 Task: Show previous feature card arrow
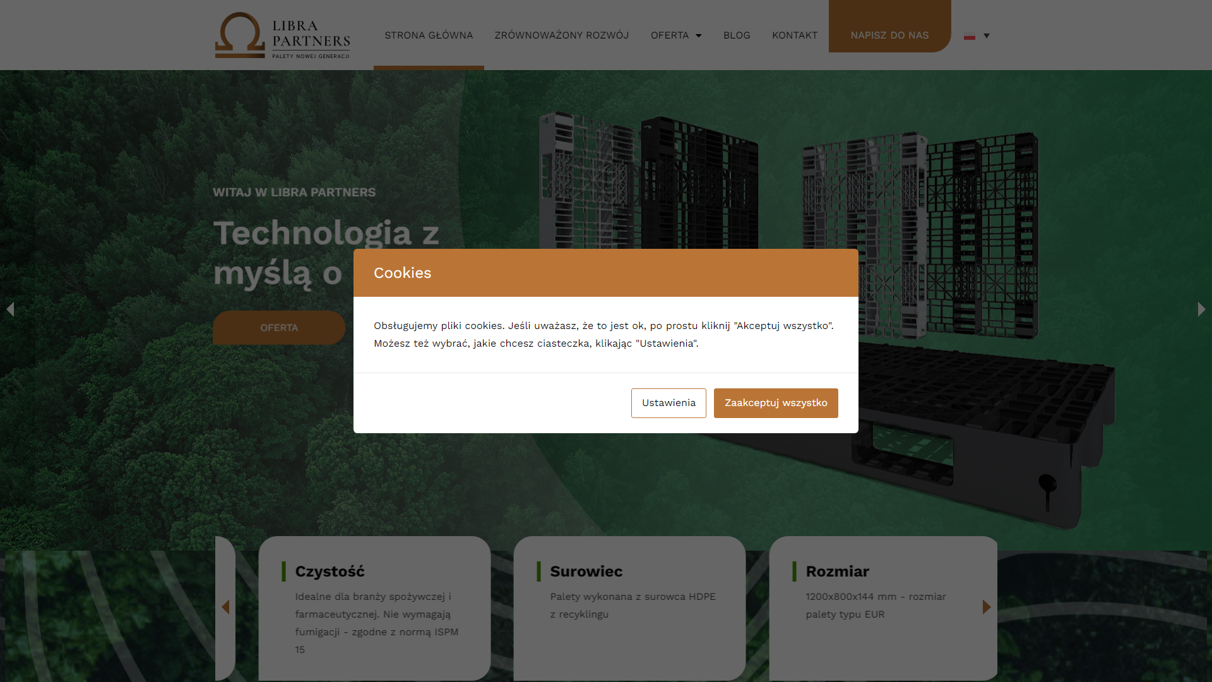click(225, 607)
